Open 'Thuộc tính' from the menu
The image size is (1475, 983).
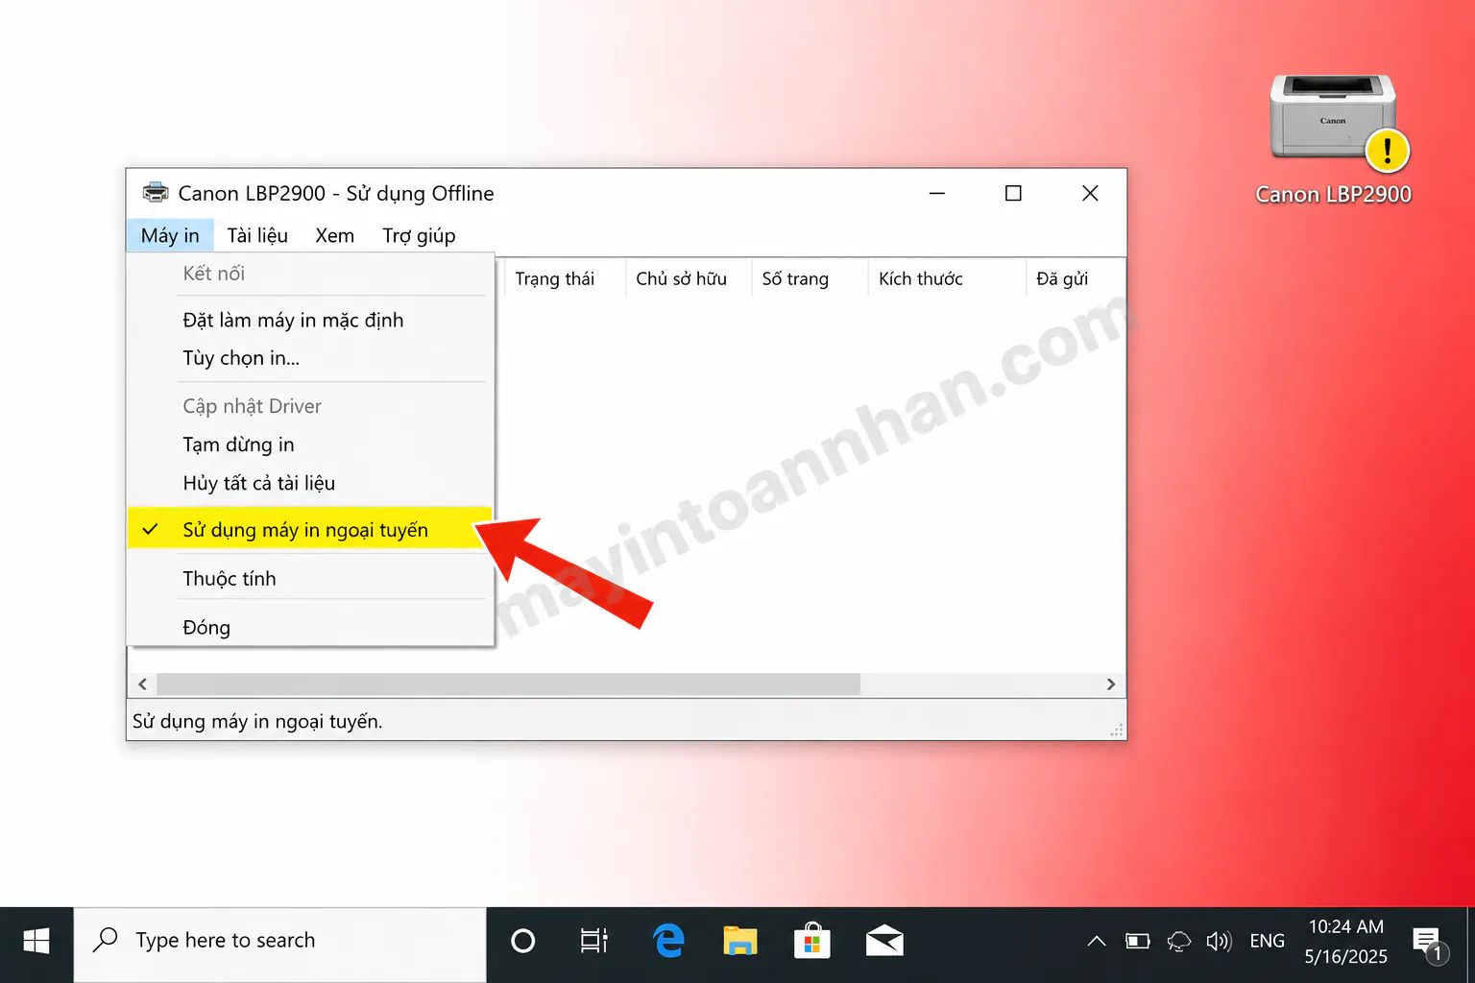[x=309, y=578]
